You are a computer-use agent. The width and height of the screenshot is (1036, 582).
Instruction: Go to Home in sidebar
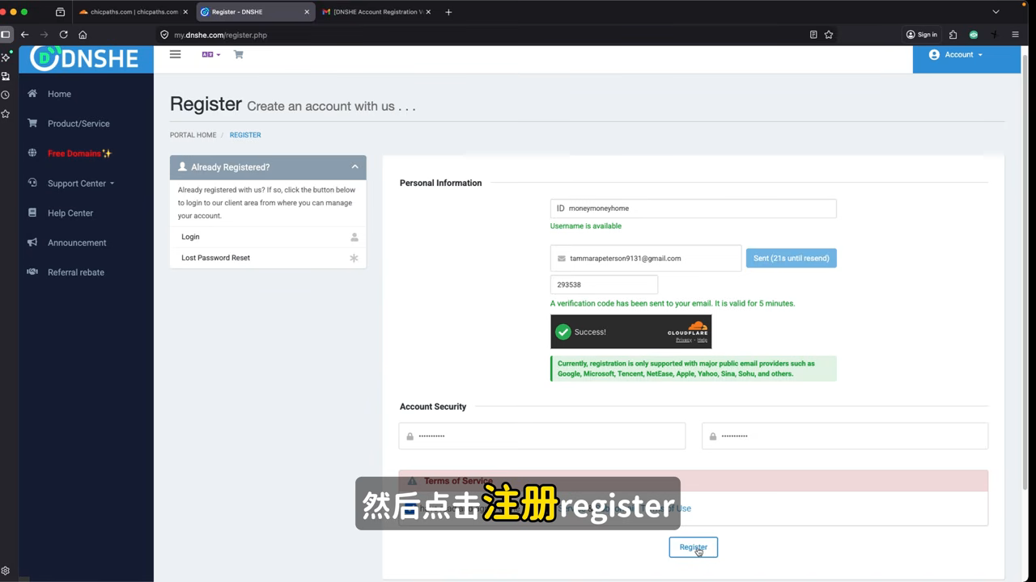(59, 94)
